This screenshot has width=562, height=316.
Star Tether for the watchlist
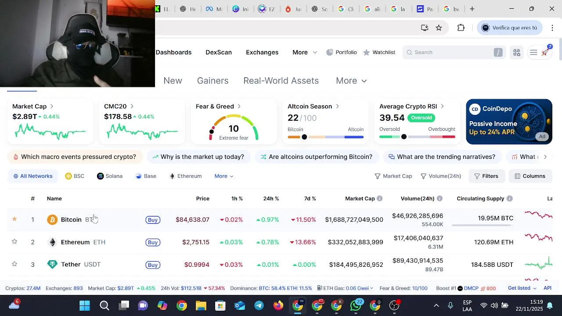point(14,264)
